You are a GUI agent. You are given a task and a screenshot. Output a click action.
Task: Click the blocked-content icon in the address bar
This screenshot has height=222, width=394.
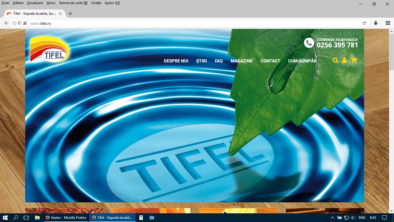tap(25, 23)
